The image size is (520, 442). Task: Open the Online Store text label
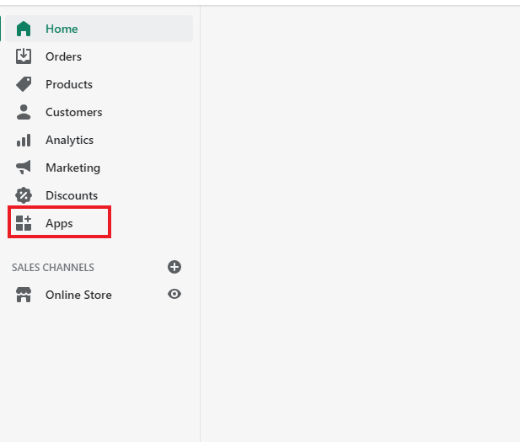pos(78,295)
